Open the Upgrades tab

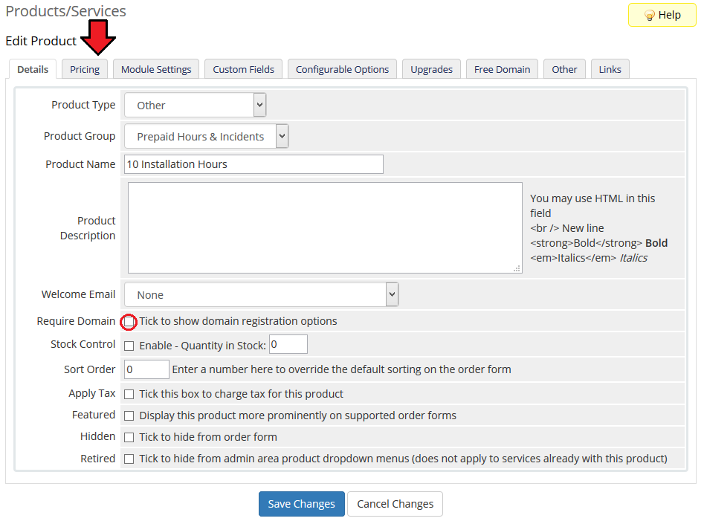[x=431, y=69]
